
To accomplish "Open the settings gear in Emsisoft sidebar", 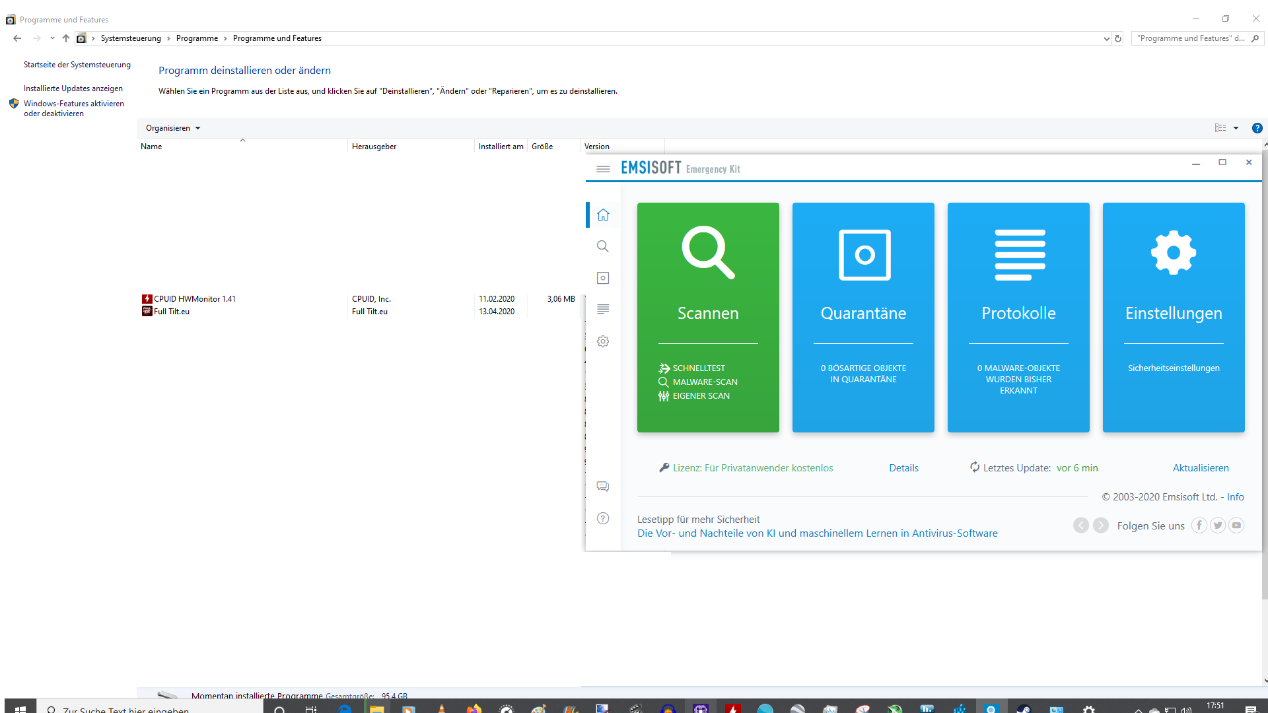I will pyautogui.click(x=602, y=341).
